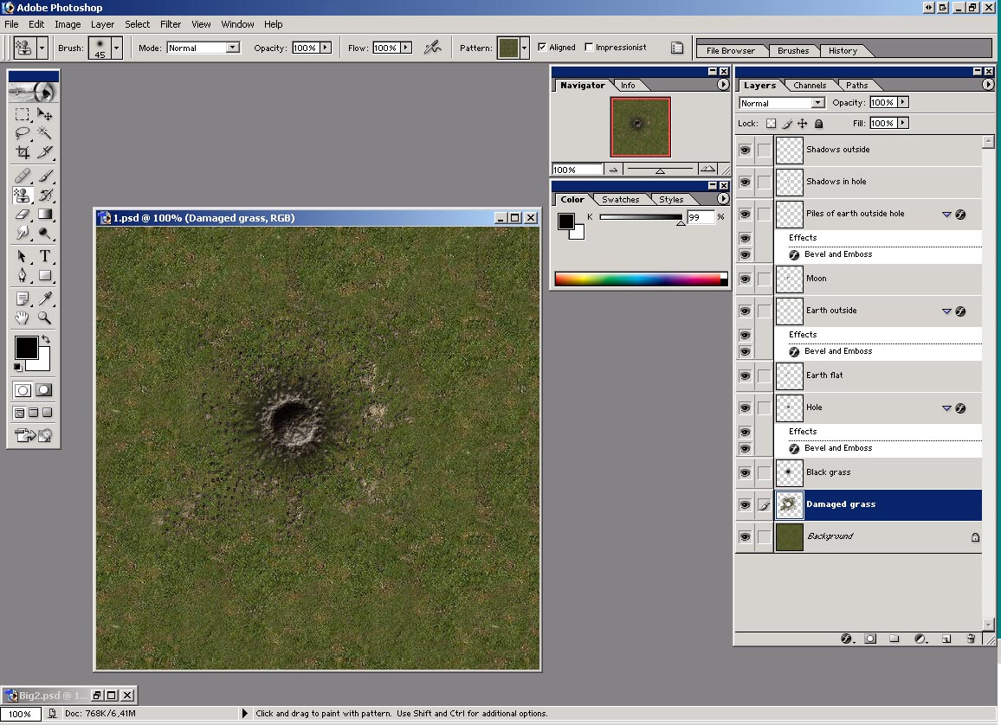Image resolution: width=1001 pixels, height=725 pixels.
Task: Collapse effects on the Hole layer
Action: (x=946, y=408)
